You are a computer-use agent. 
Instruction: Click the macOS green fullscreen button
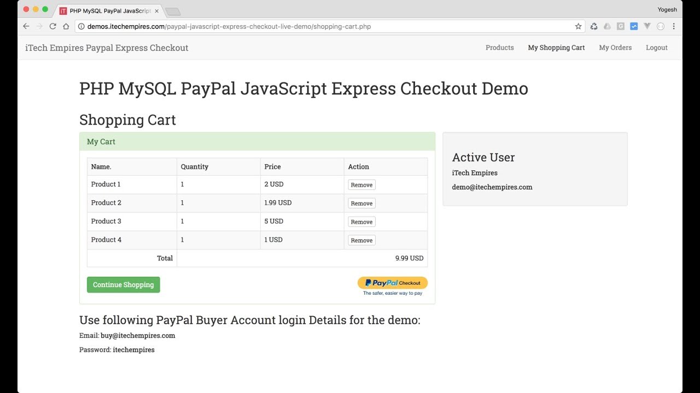(45, 9)
